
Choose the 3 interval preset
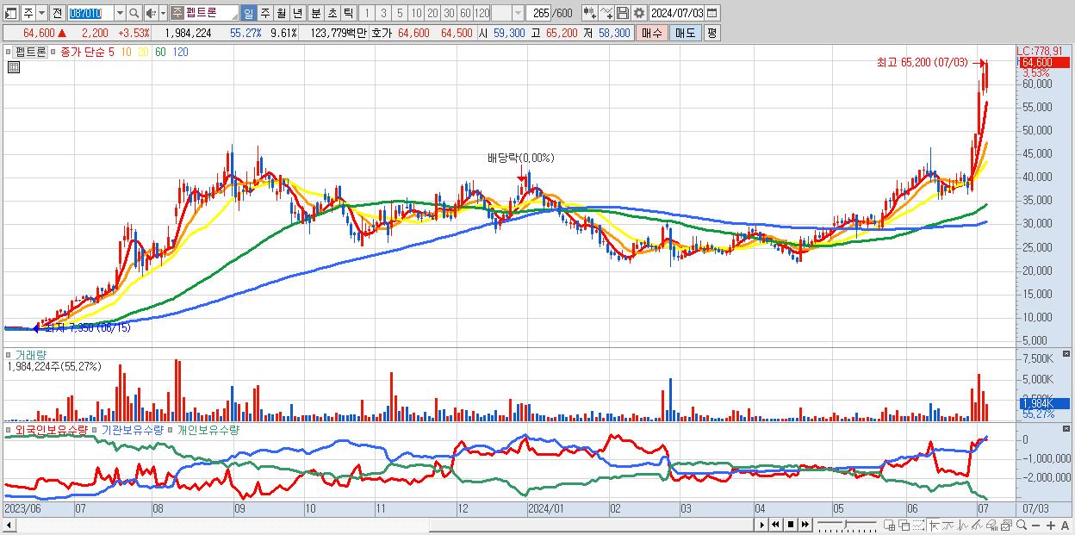(x=383, y=13)
